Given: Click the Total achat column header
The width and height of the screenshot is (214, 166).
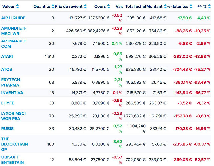Looking at the screenshot, I should [136, 6].
